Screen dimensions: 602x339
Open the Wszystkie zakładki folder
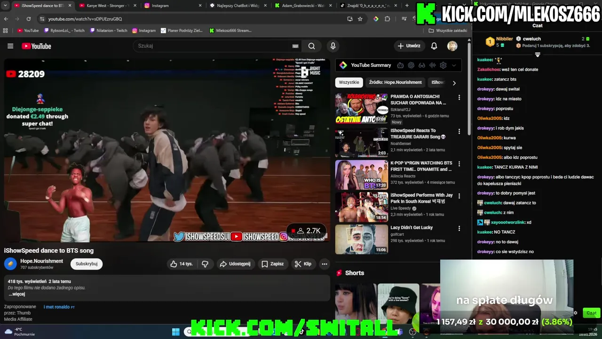tap(448, 31)
